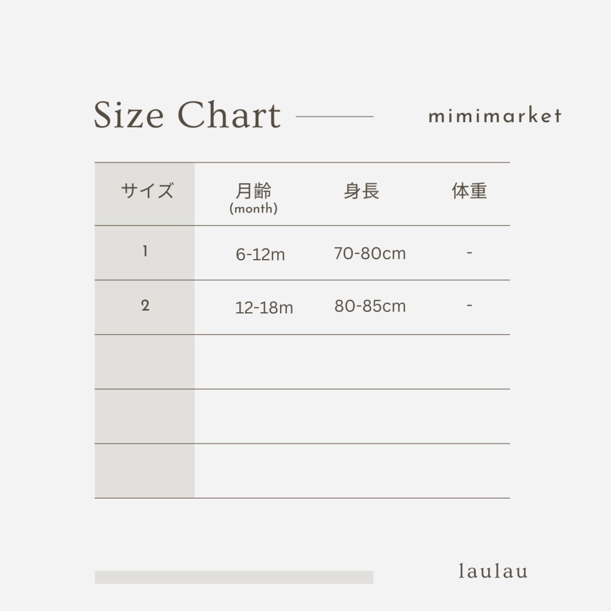Click the 体重 column header
Viewport: 611px width, 611px height.
point(469,191)
